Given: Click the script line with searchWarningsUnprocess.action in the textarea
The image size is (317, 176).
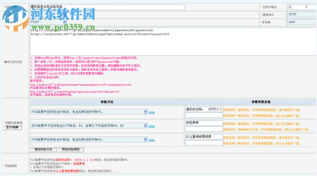Looking at the screenshot, I should [100, 34].
